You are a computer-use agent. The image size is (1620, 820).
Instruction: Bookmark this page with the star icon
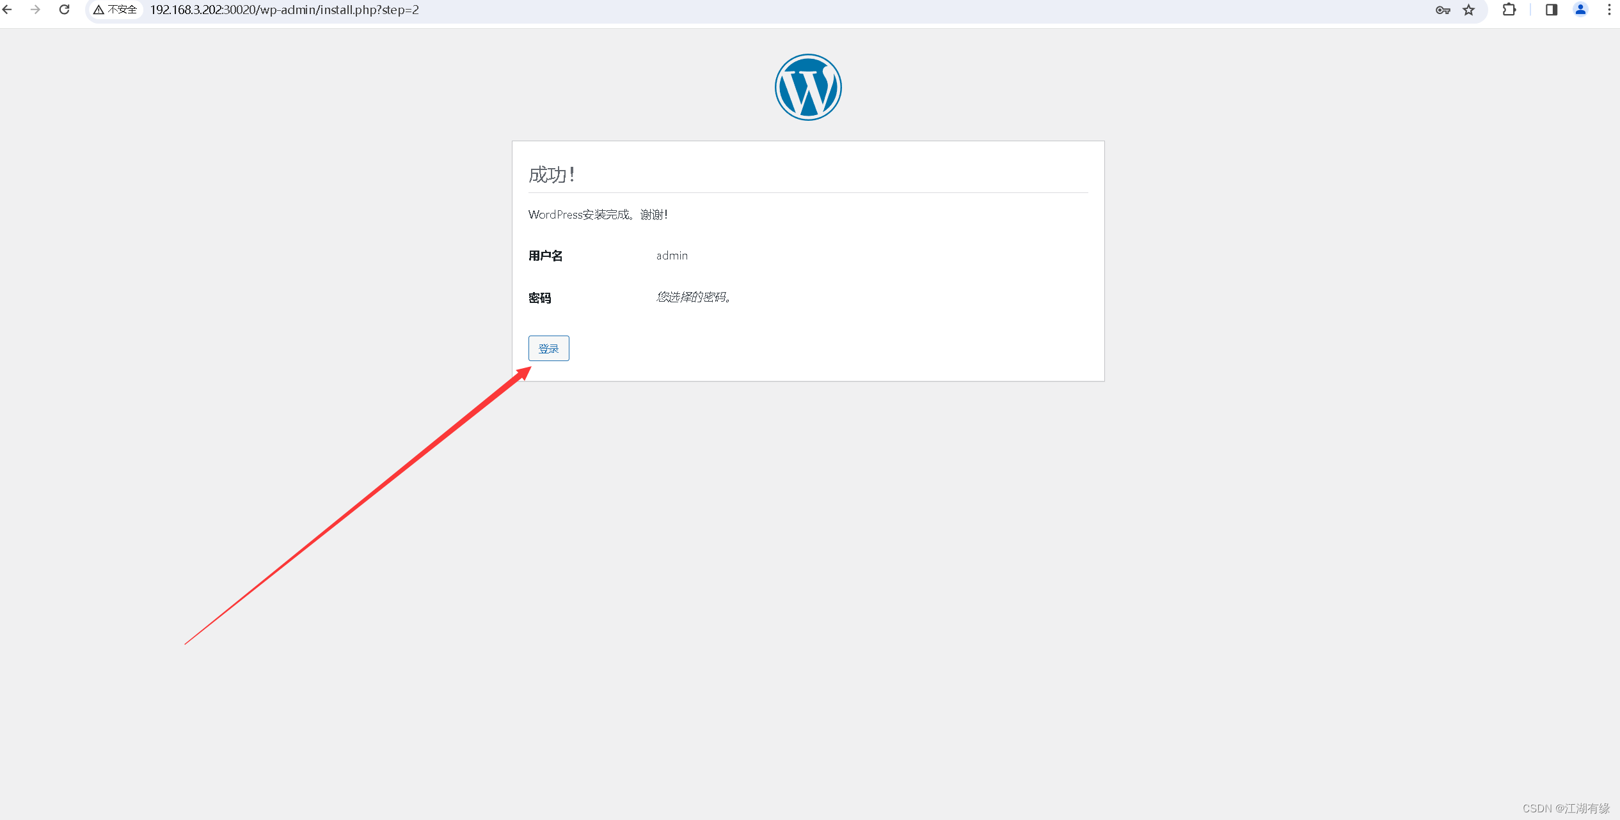1469,10
